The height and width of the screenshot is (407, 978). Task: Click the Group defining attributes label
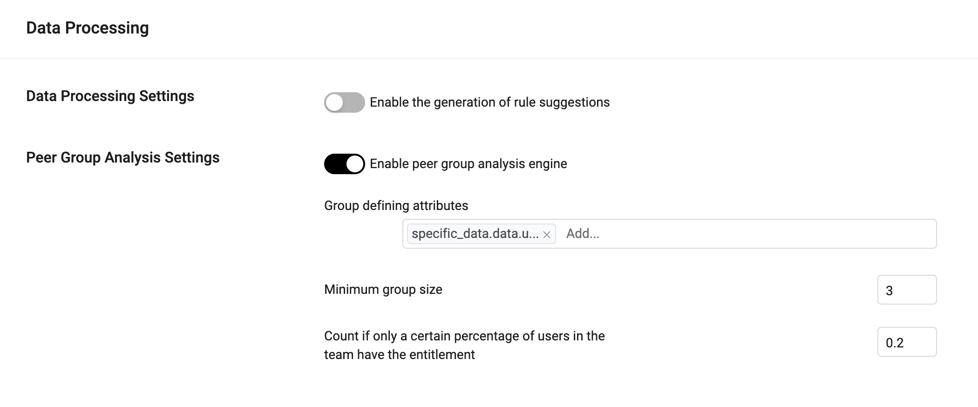click(396, 205)
